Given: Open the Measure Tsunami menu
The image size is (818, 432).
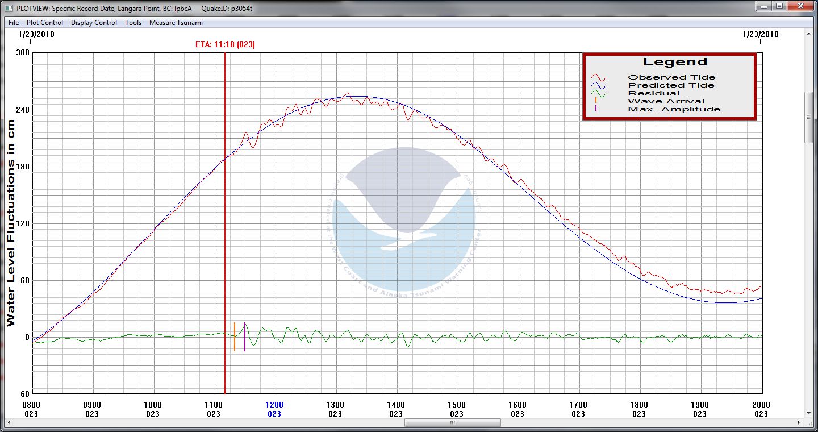Looking at the screenshot, I should 176,23.
